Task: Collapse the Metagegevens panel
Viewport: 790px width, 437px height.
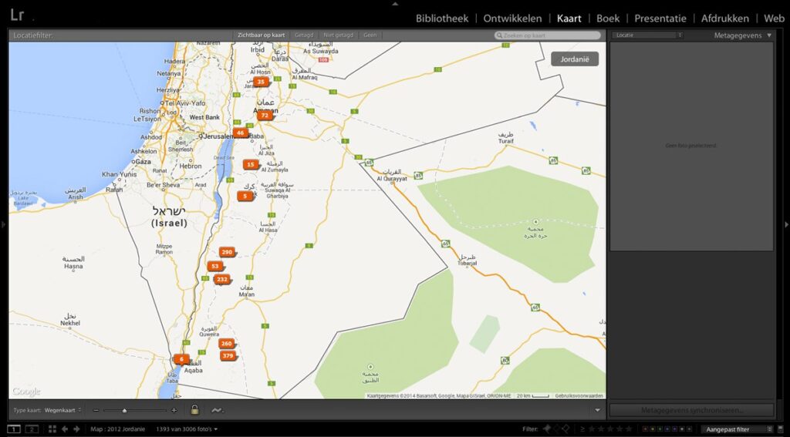Action: coord(768,35)
